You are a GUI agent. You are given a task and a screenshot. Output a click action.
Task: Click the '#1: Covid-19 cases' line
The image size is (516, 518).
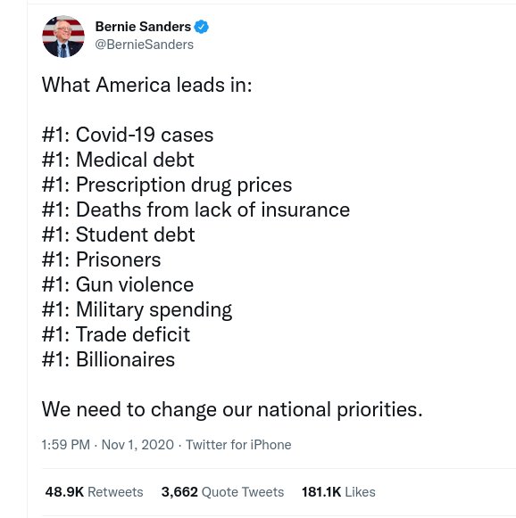click(128, 135)
